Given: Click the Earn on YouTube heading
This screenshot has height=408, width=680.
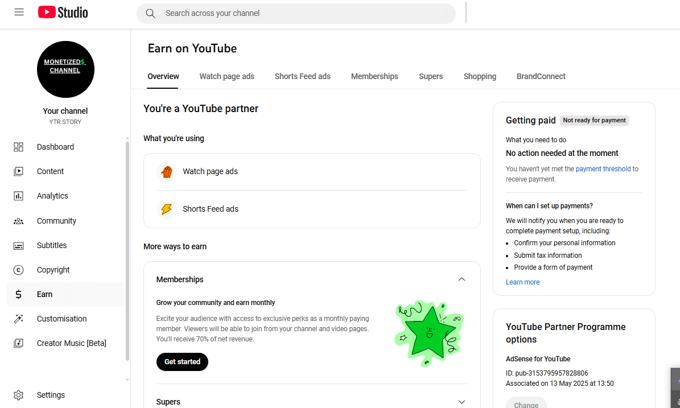Looking at the screenshot, I should 192,48.
